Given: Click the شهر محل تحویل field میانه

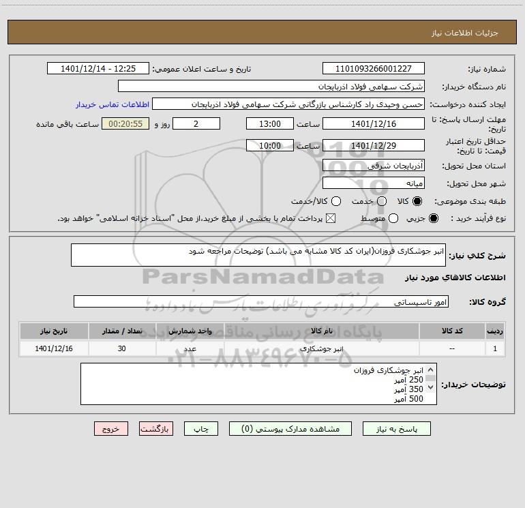Looking at the screenshot, I should click(x=374, y=183).
